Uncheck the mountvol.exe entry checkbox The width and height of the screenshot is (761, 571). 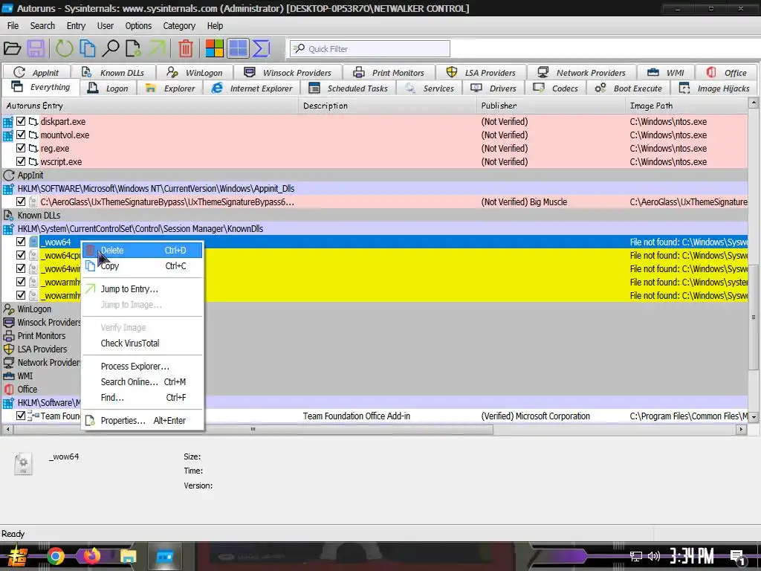click(21, 135)
